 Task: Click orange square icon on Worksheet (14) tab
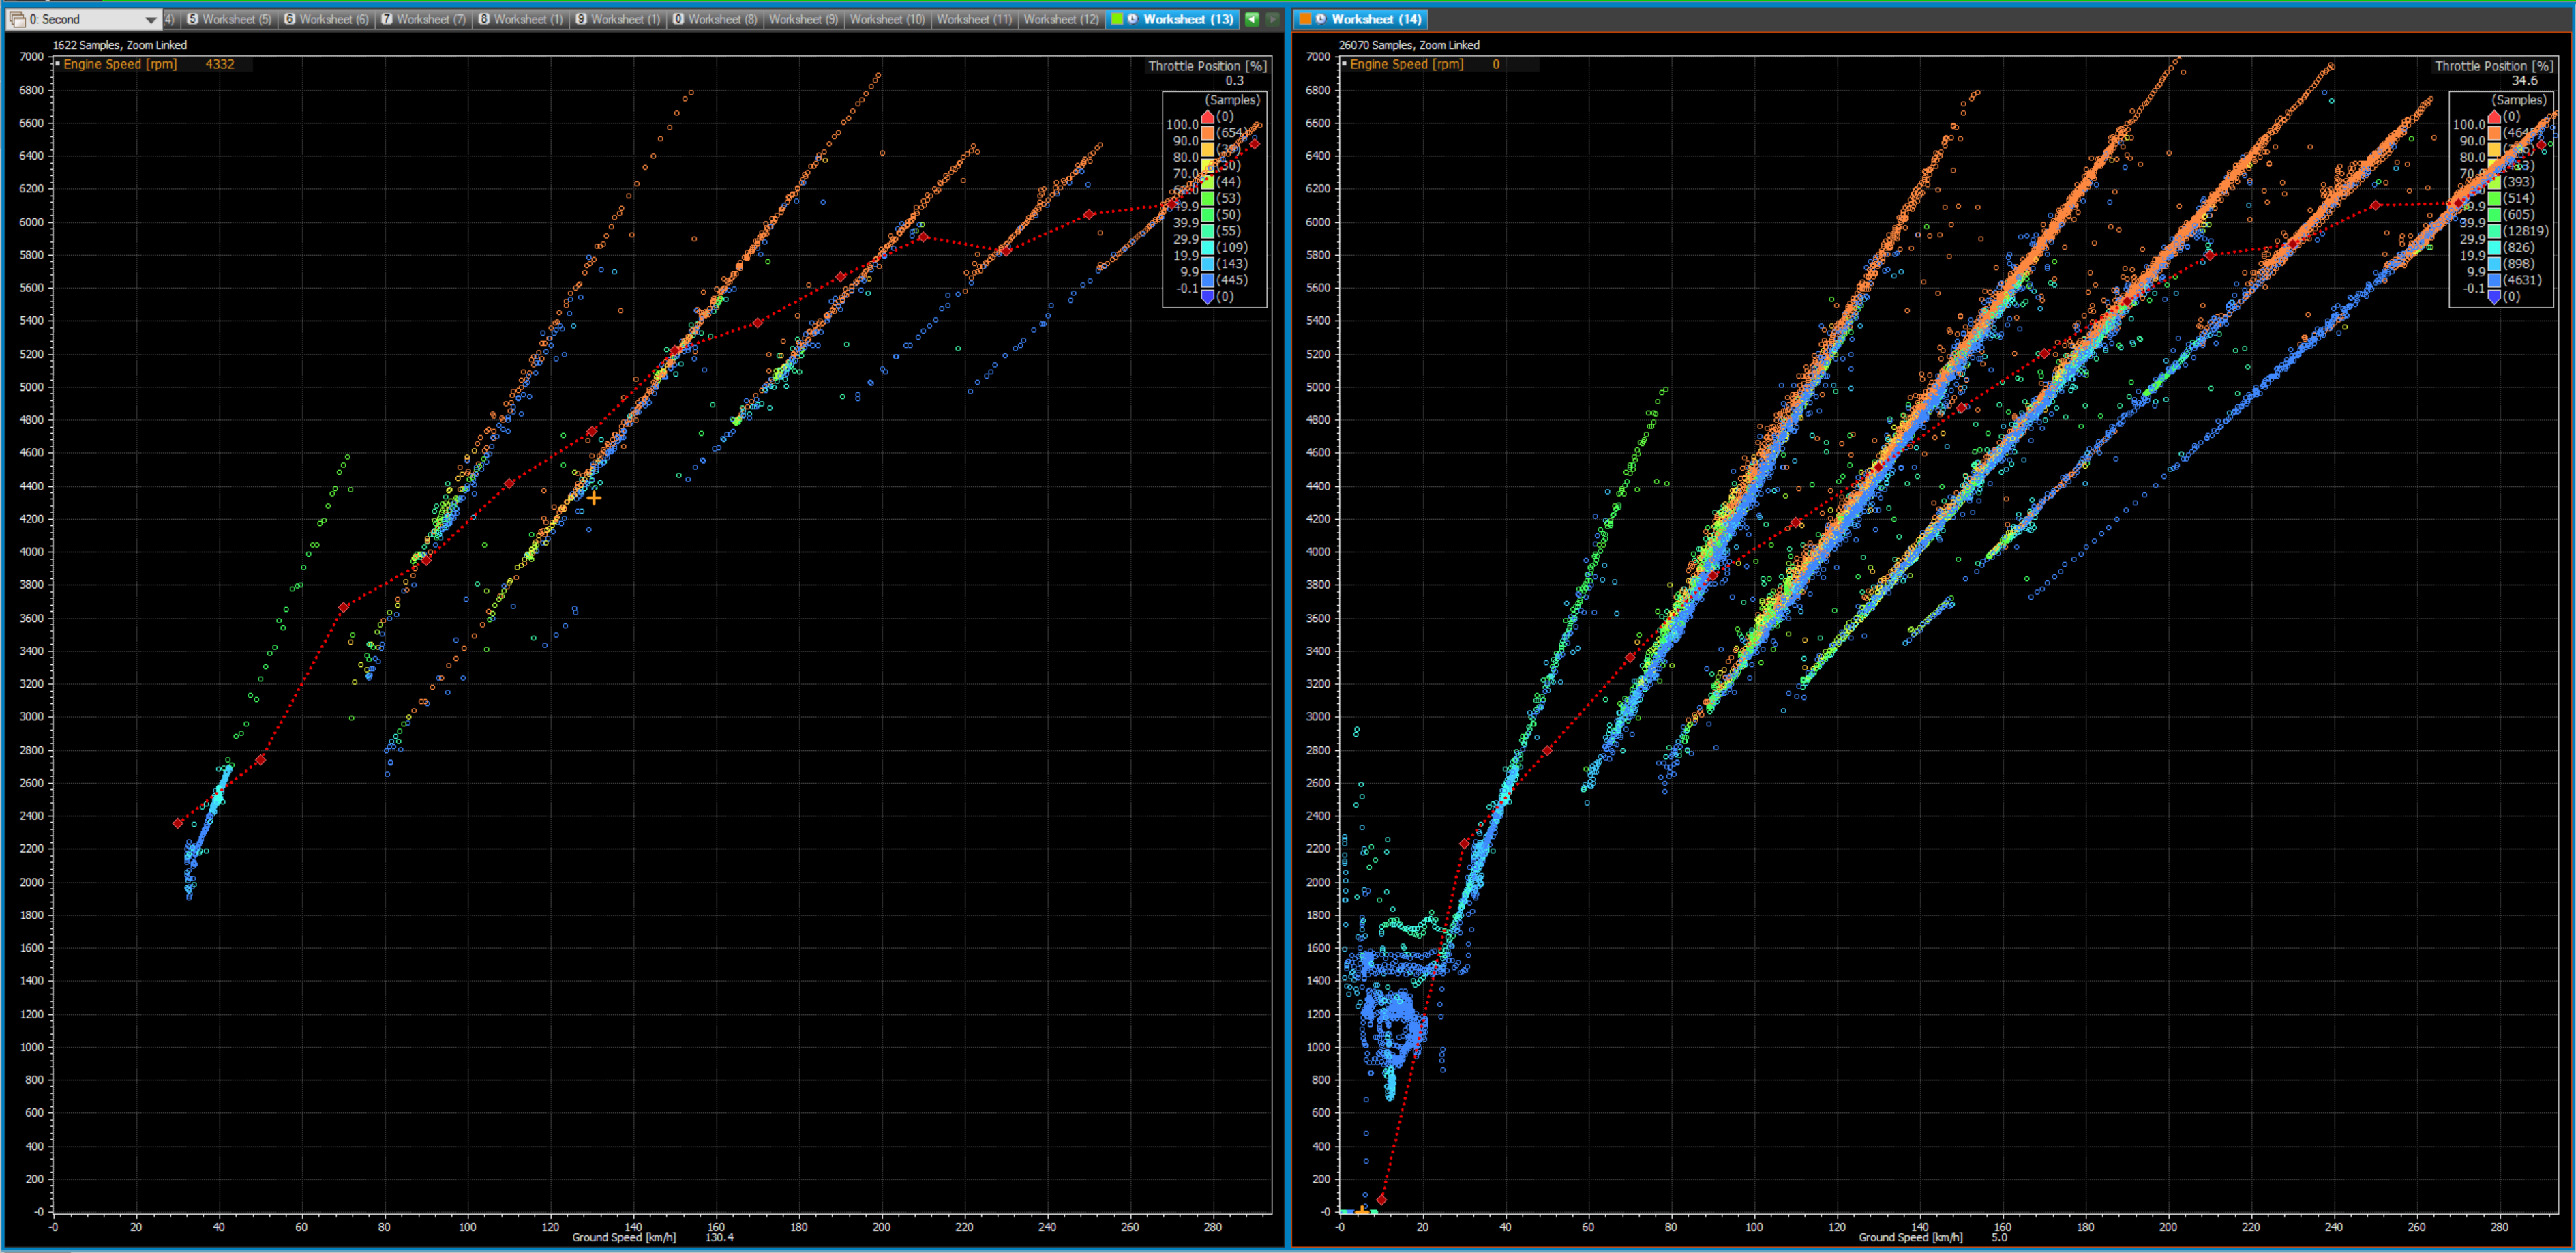pyautogui.click(x=1305, y=19)
